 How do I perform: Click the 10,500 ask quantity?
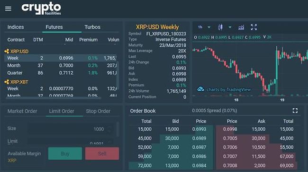pyautogui.click(x=259, y=147)
